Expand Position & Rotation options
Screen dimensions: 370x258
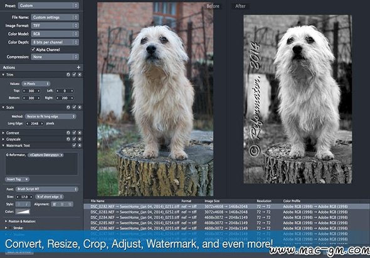tap(6, 222)
